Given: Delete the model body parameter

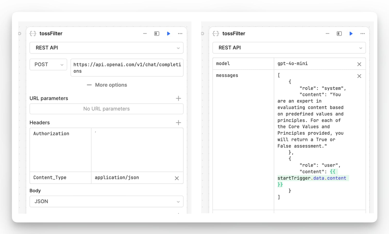Looking at the screenshot, I should (359, 64).
